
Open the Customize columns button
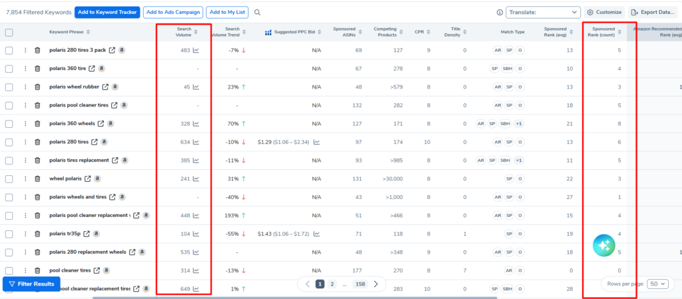(x=605, y=12)
